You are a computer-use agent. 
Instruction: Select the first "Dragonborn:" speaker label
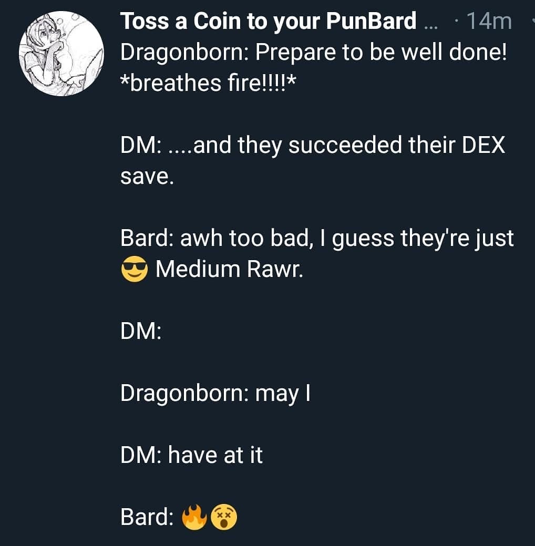point(184,53)
